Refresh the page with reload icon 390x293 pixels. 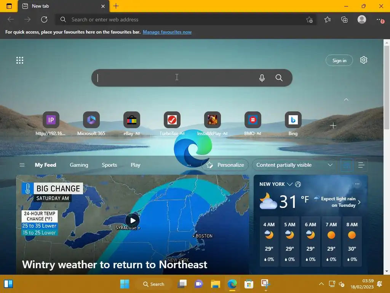click(44, 19)
